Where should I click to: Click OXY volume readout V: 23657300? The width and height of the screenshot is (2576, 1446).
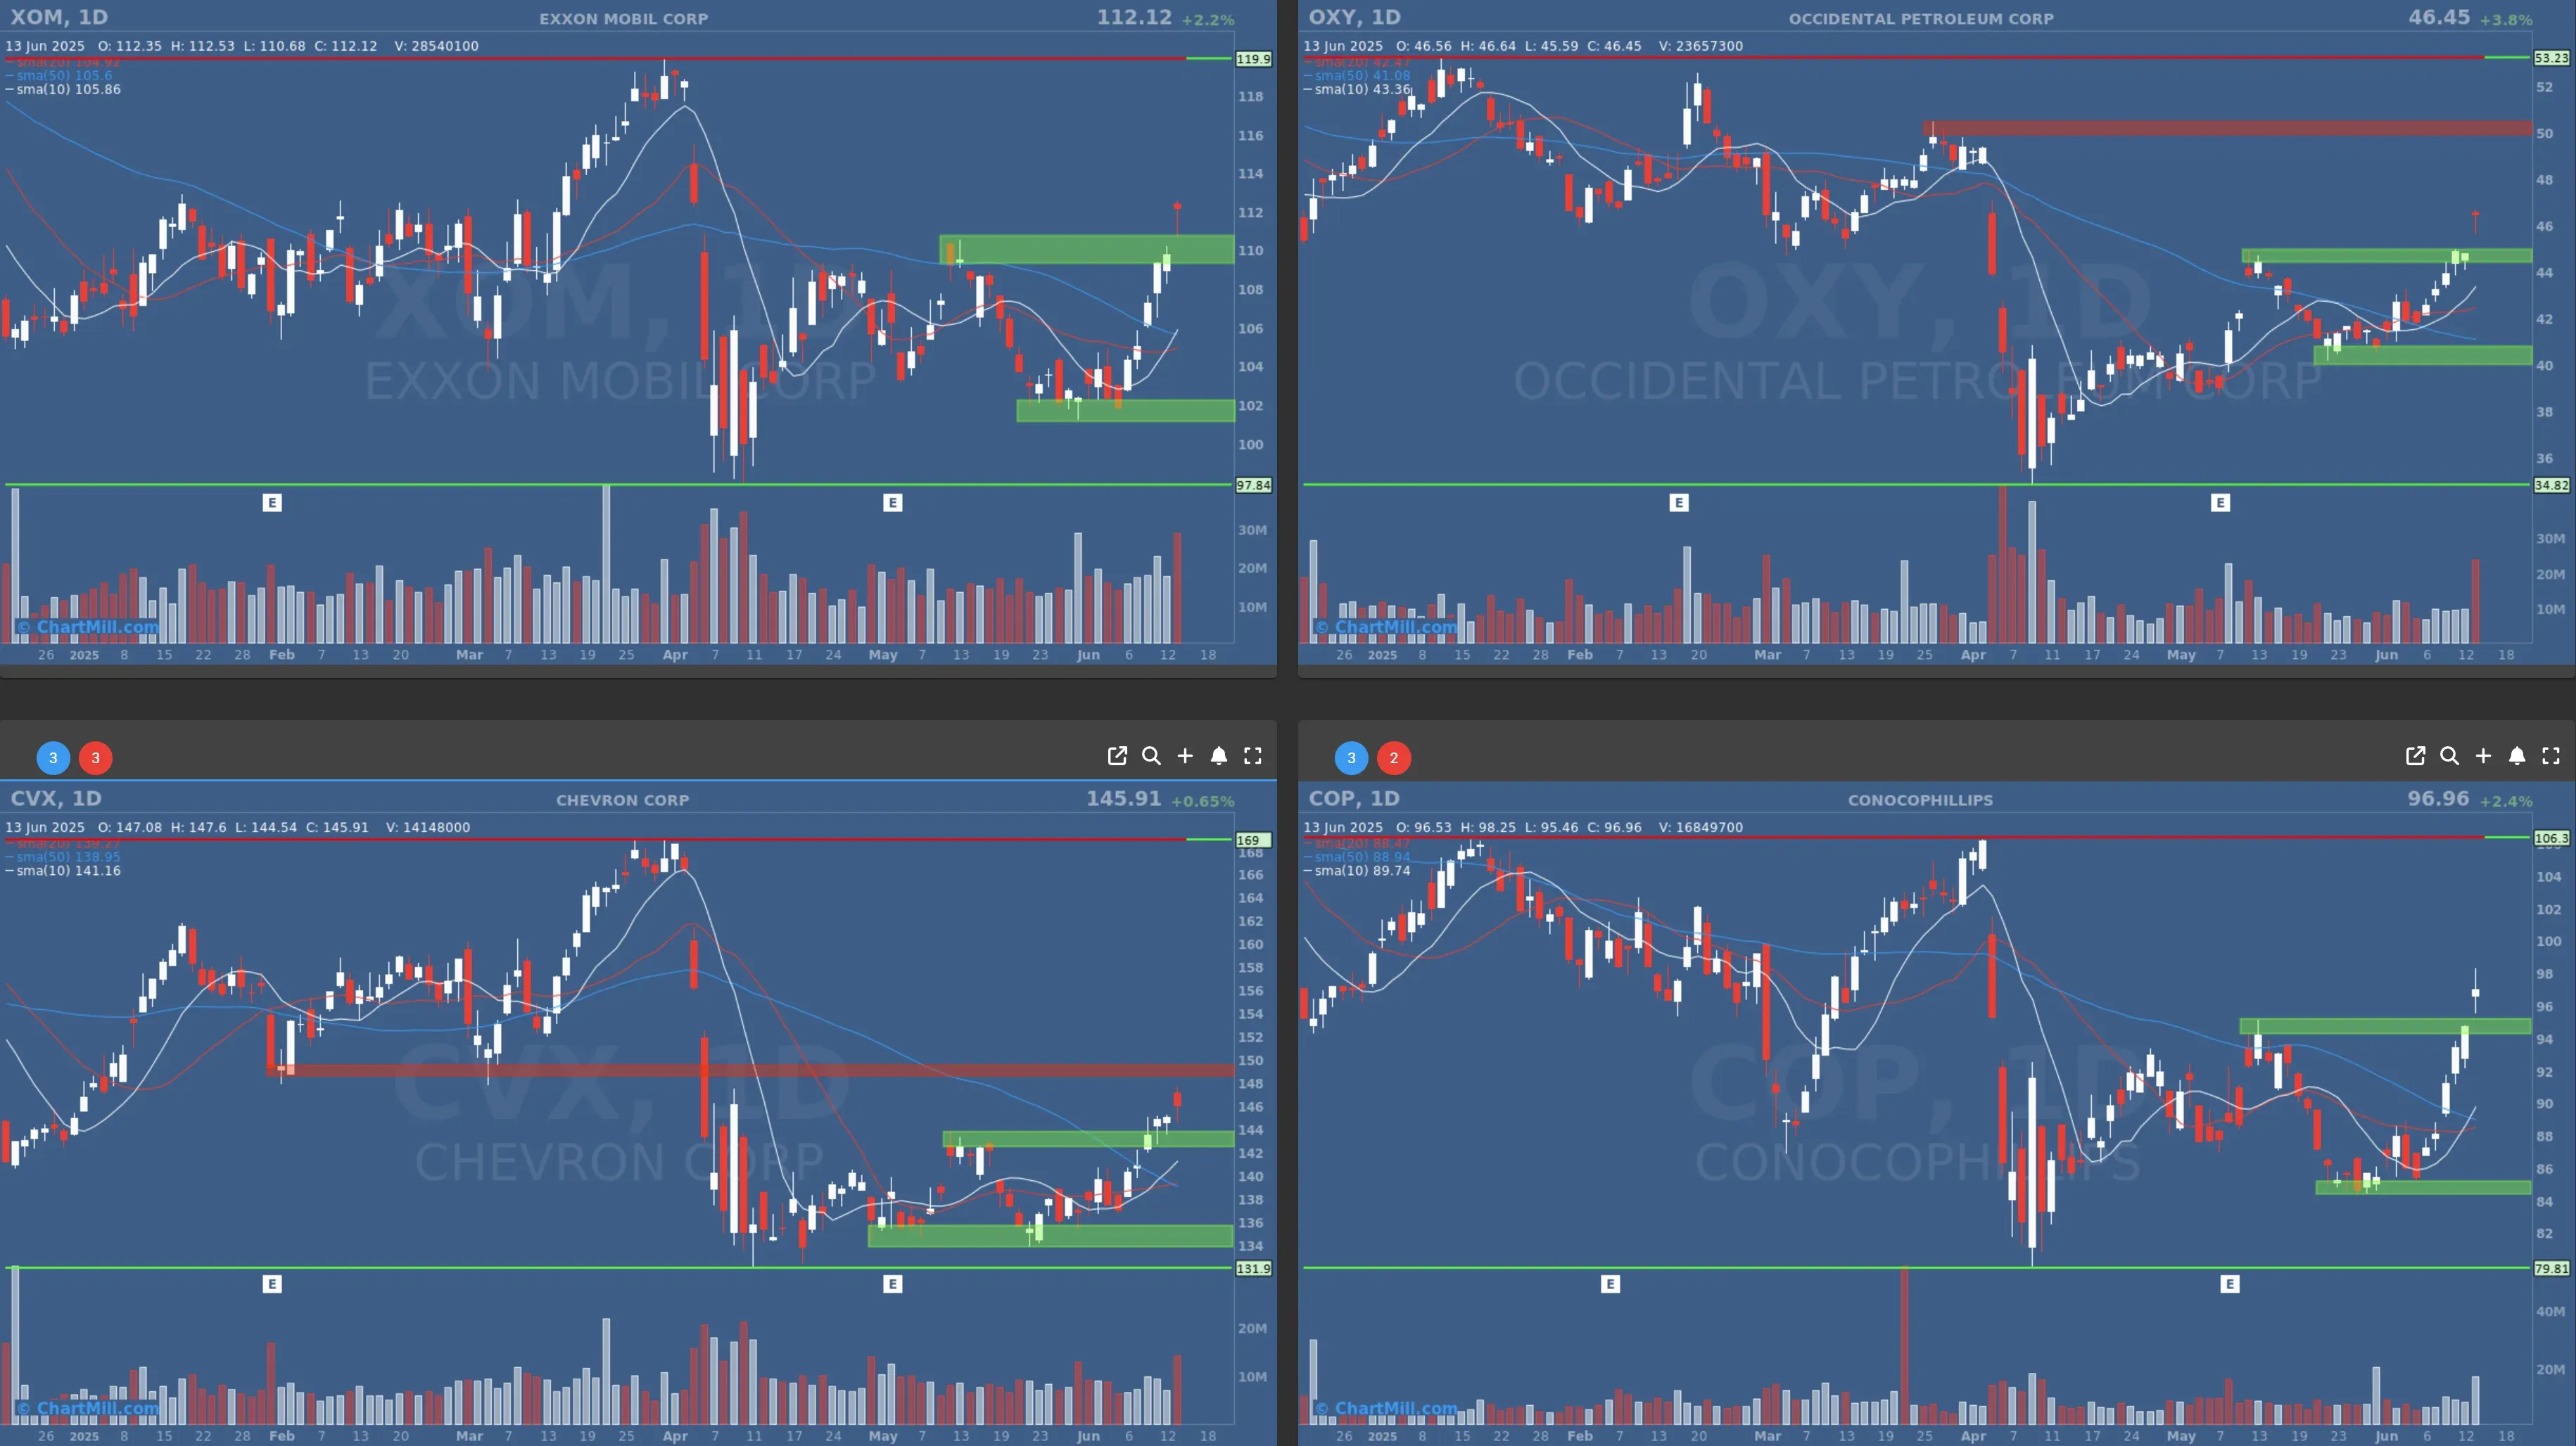pyautogui.click(x=1700, y=46)
